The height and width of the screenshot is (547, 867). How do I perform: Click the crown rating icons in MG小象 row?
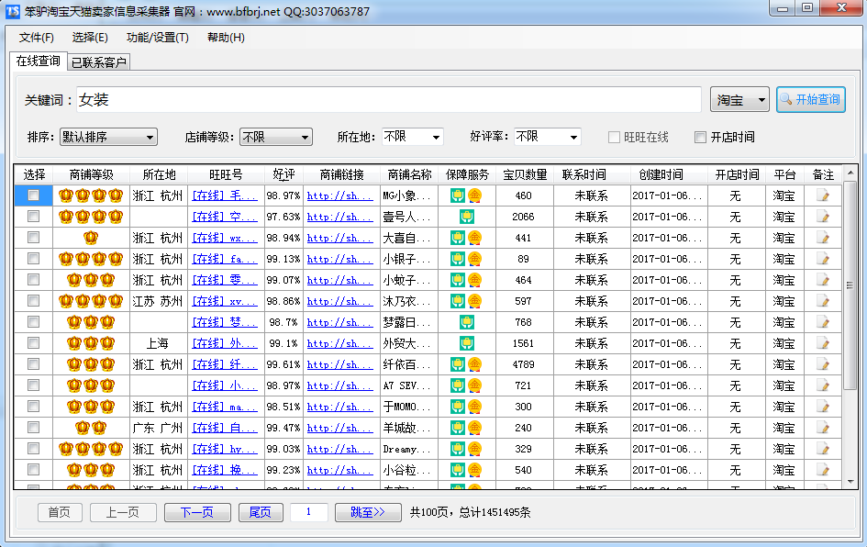pos(91,195)
